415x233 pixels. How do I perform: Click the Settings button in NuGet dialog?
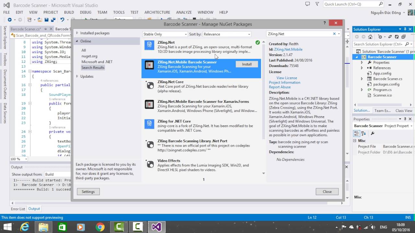click(x=88, y=192)
